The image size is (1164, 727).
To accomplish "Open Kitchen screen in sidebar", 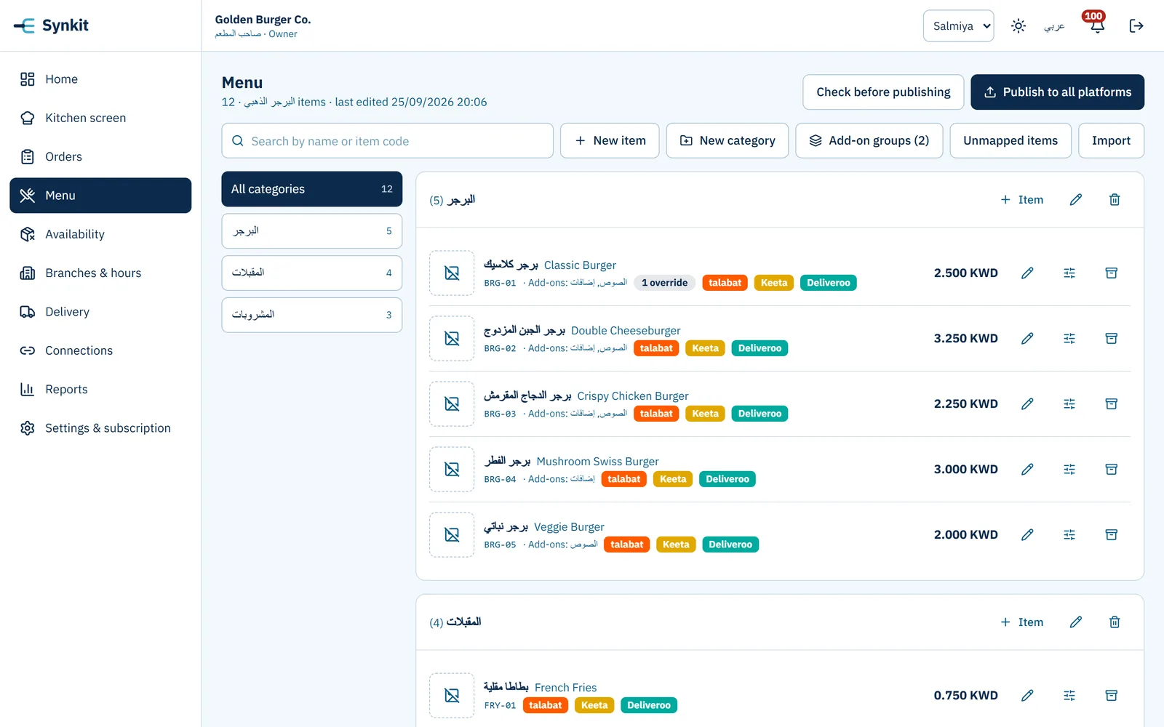I will (100, 118).
